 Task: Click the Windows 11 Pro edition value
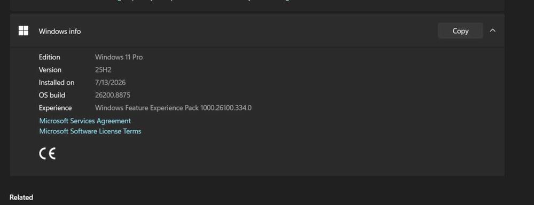pos(119,57)
